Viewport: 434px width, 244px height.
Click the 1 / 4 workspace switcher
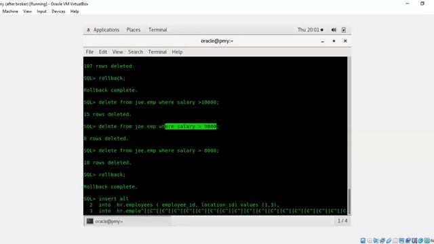tap(342, 221)
